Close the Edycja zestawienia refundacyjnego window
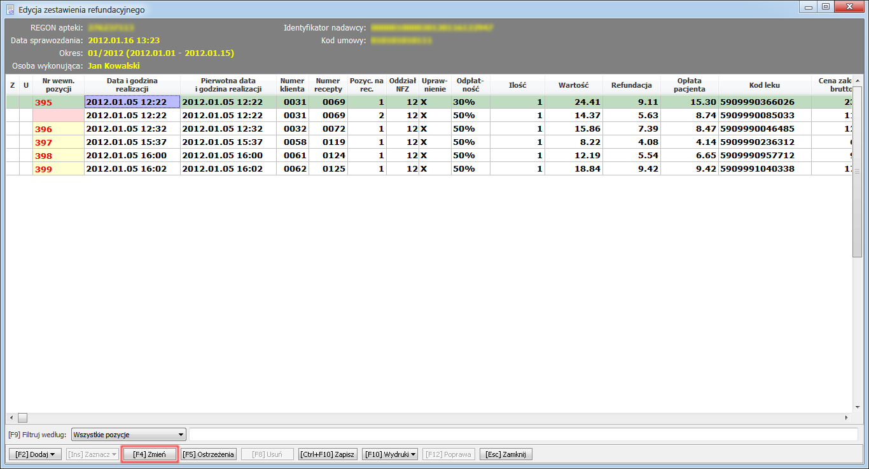The image size is (869, 469). tap(849, 7)
